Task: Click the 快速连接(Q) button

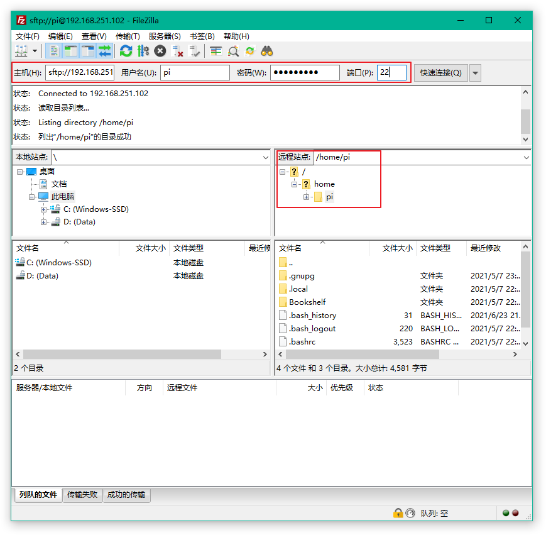Action: coord(441,73)
